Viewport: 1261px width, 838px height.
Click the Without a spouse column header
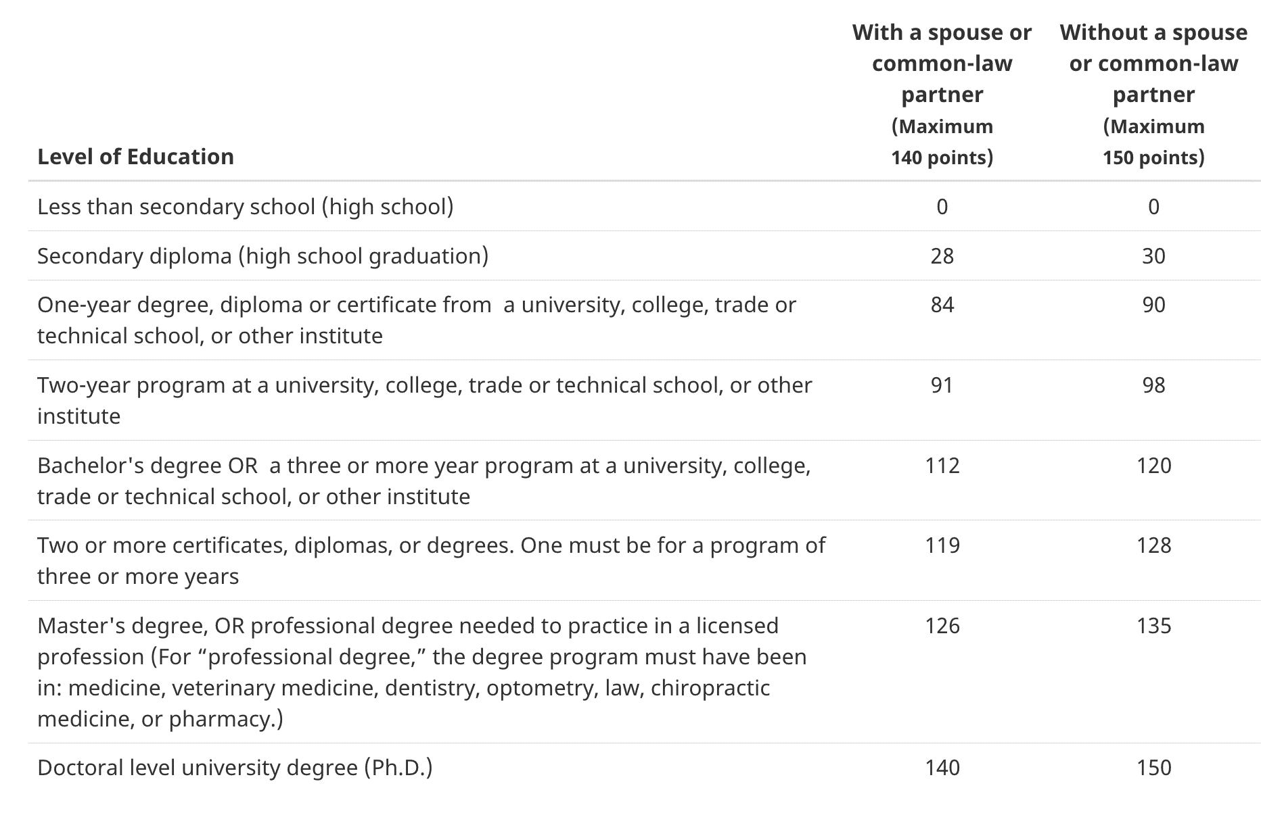(1153, 94)
